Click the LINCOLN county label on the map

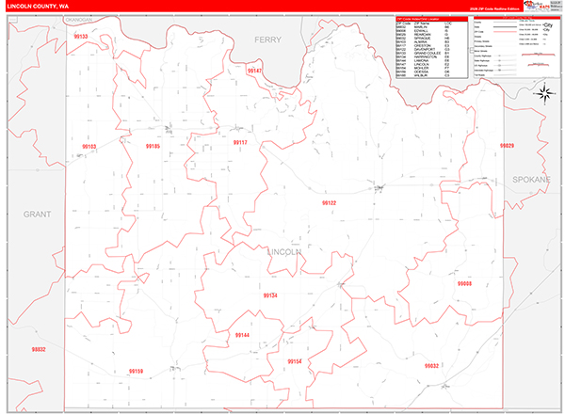click(284, 252)
